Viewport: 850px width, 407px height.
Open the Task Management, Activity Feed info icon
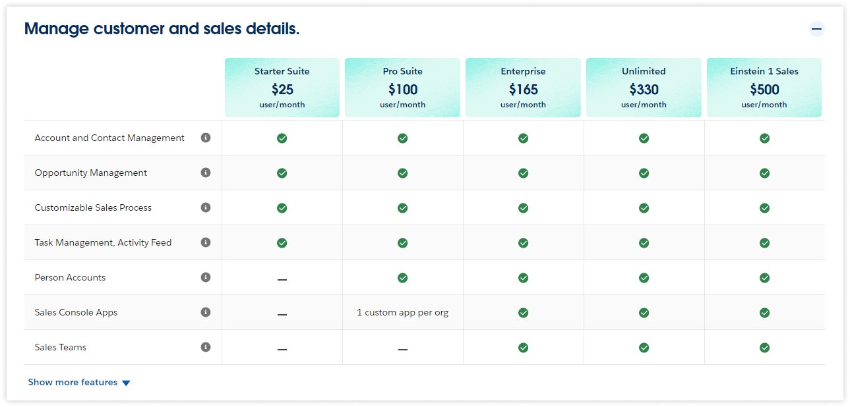[x=205, y=242]
